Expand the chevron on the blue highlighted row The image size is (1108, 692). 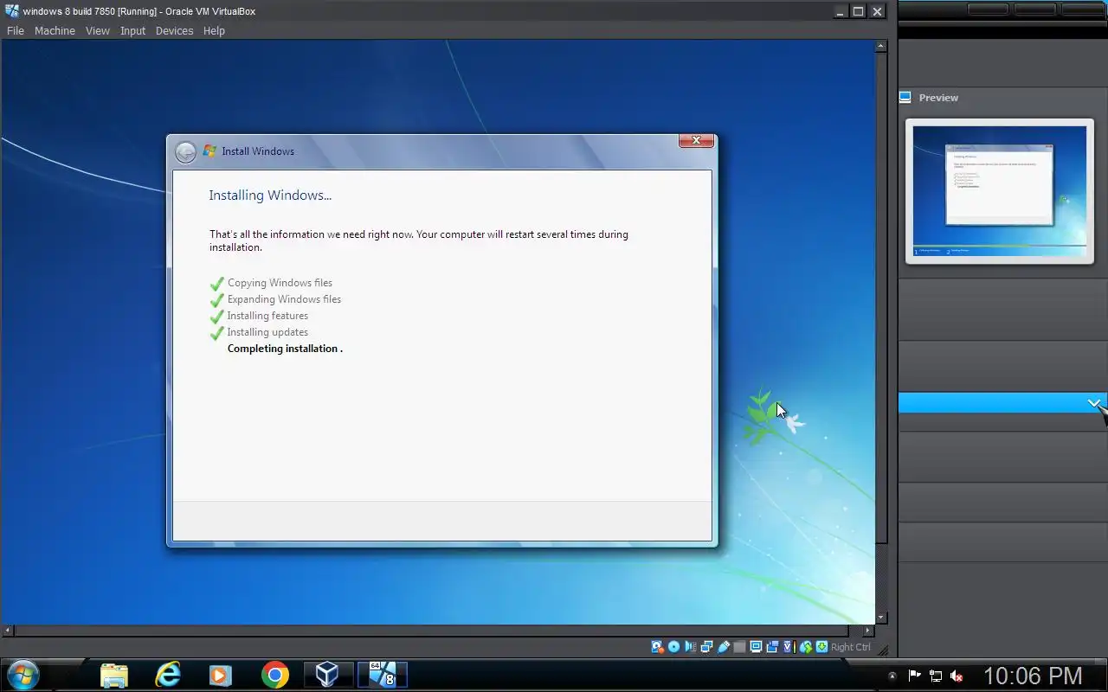pyautogui.click(x=1094, y=403)
